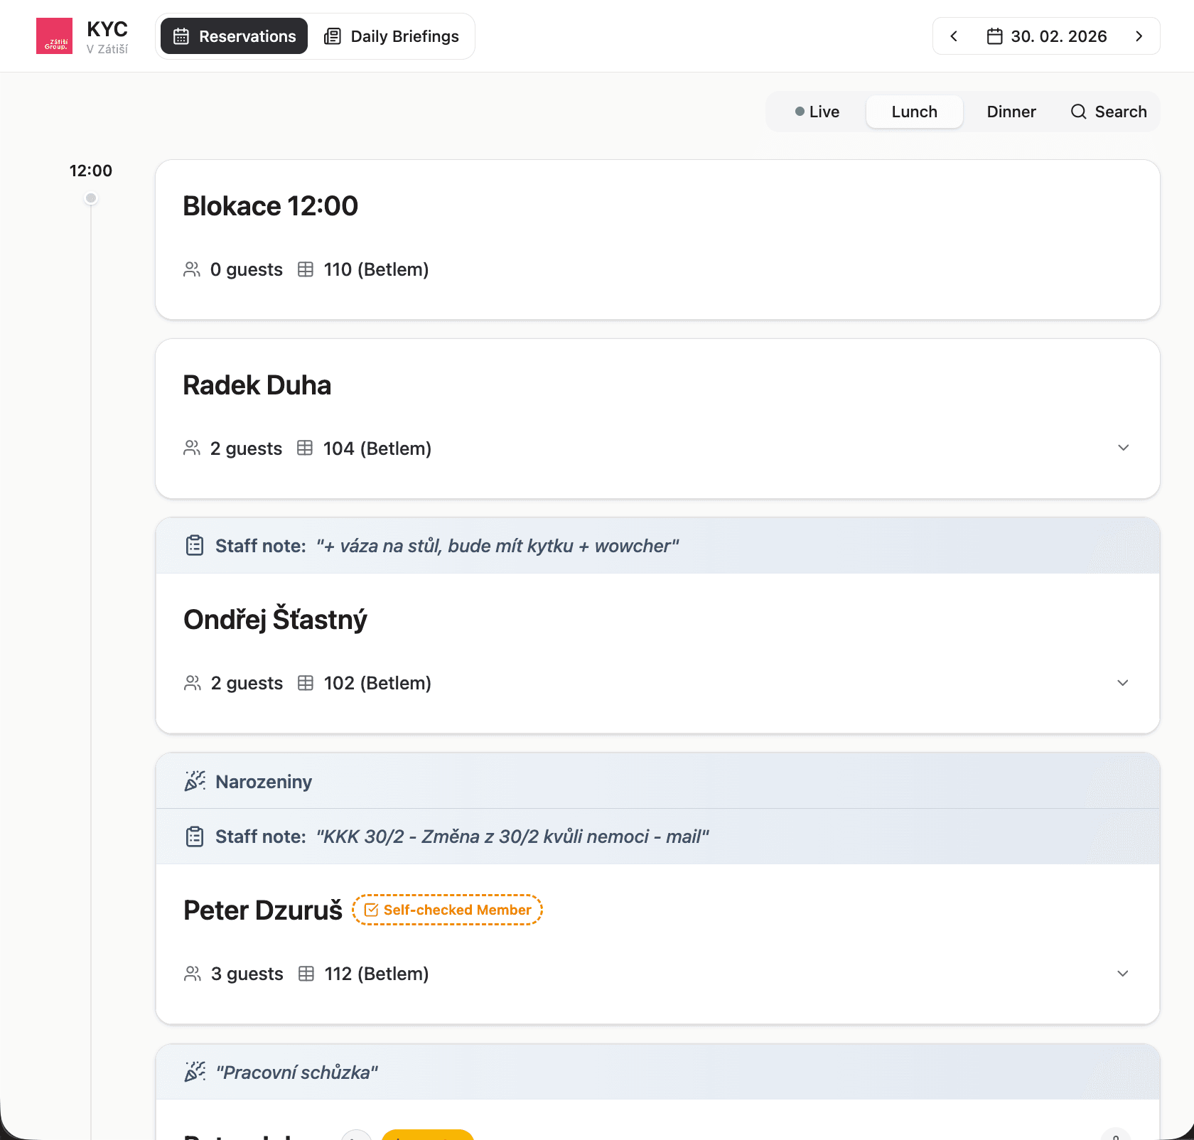Open the calendar icon in date picker
This screenshot has height=1140, width=1194.
coord(994,36)
